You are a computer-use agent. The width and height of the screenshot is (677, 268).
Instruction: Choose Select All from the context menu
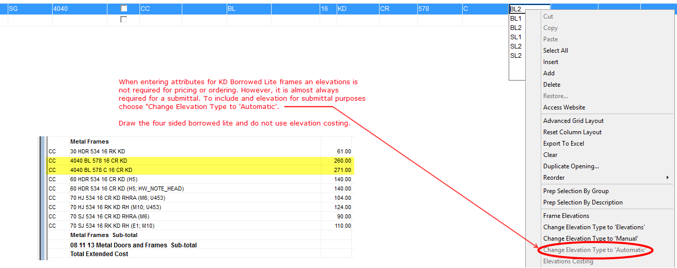(x=556, y=51)
